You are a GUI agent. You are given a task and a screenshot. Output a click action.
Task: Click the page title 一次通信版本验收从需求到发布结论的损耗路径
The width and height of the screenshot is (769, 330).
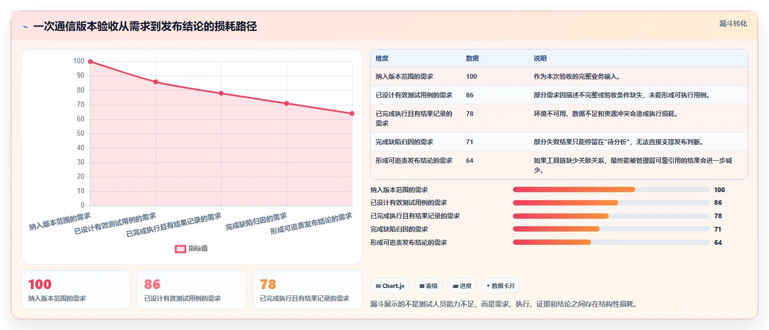pos(145,27)
